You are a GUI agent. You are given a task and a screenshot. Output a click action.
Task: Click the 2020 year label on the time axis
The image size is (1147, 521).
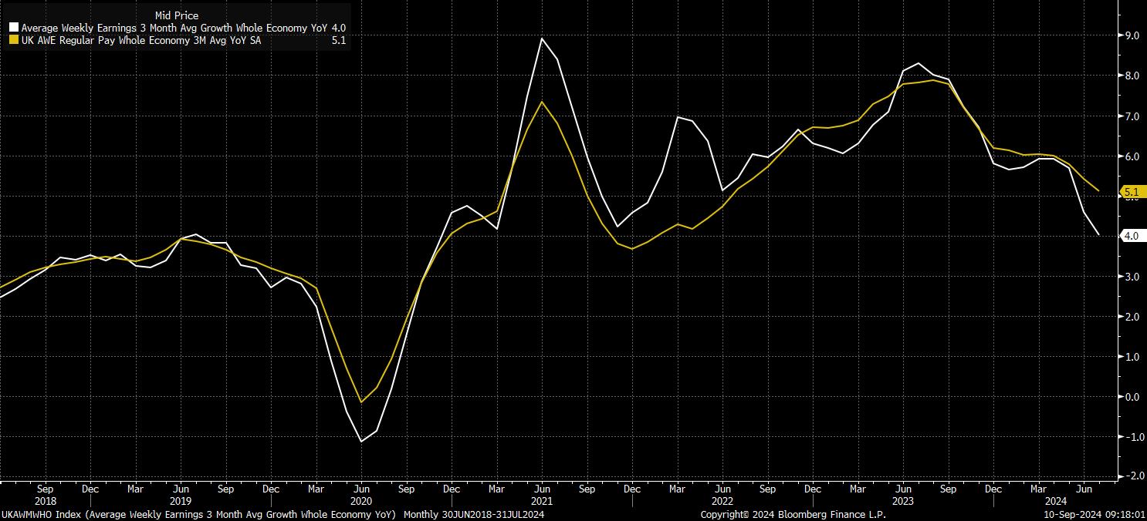click(362, 501)
